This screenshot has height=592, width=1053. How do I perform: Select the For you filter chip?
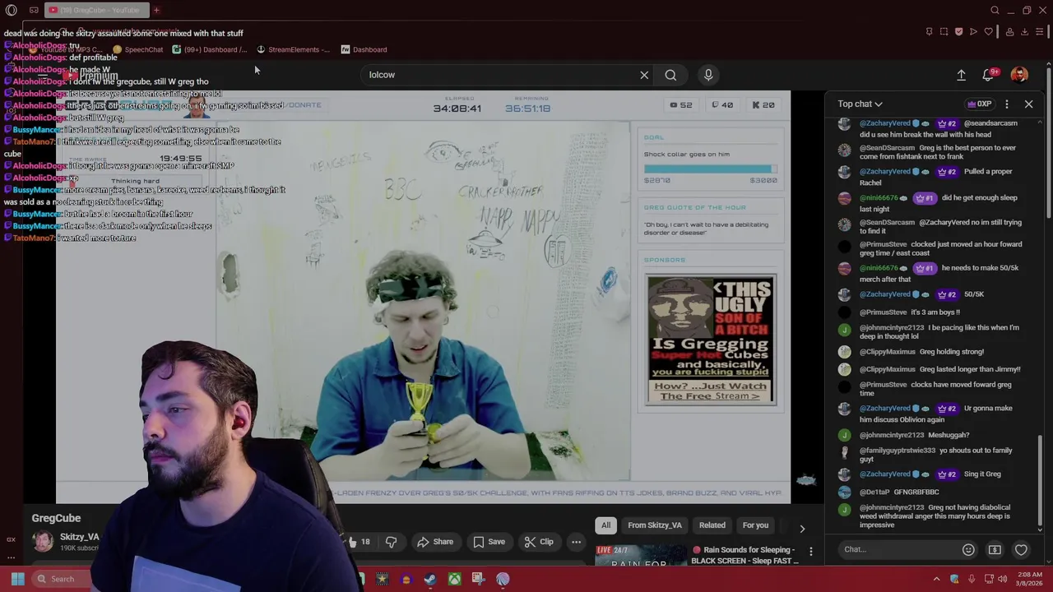tap(755, 525)
